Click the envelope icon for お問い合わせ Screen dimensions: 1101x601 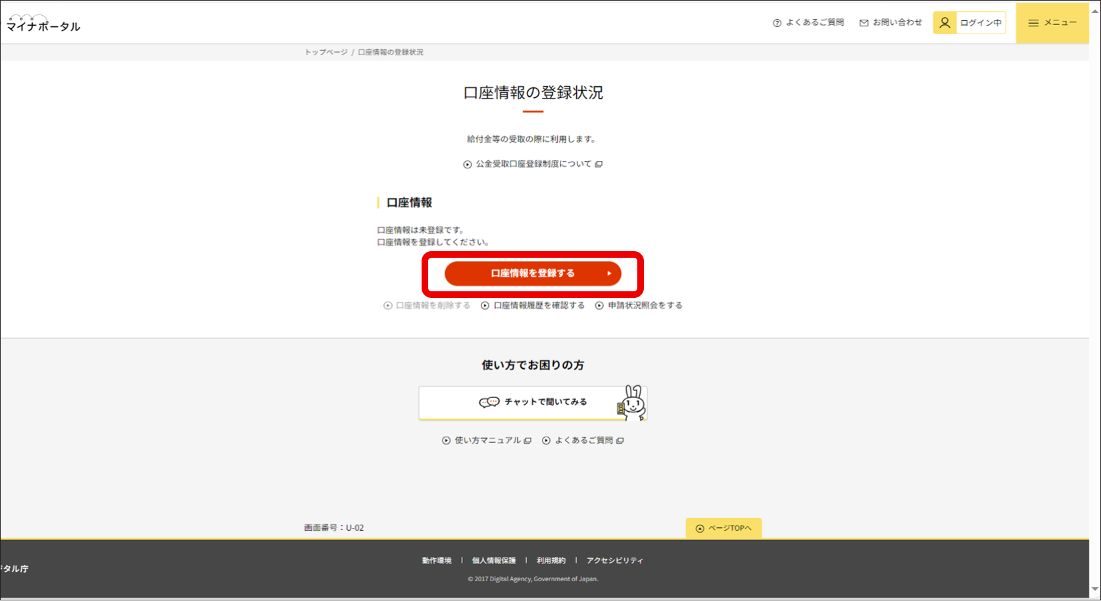(x=864, y=22)
